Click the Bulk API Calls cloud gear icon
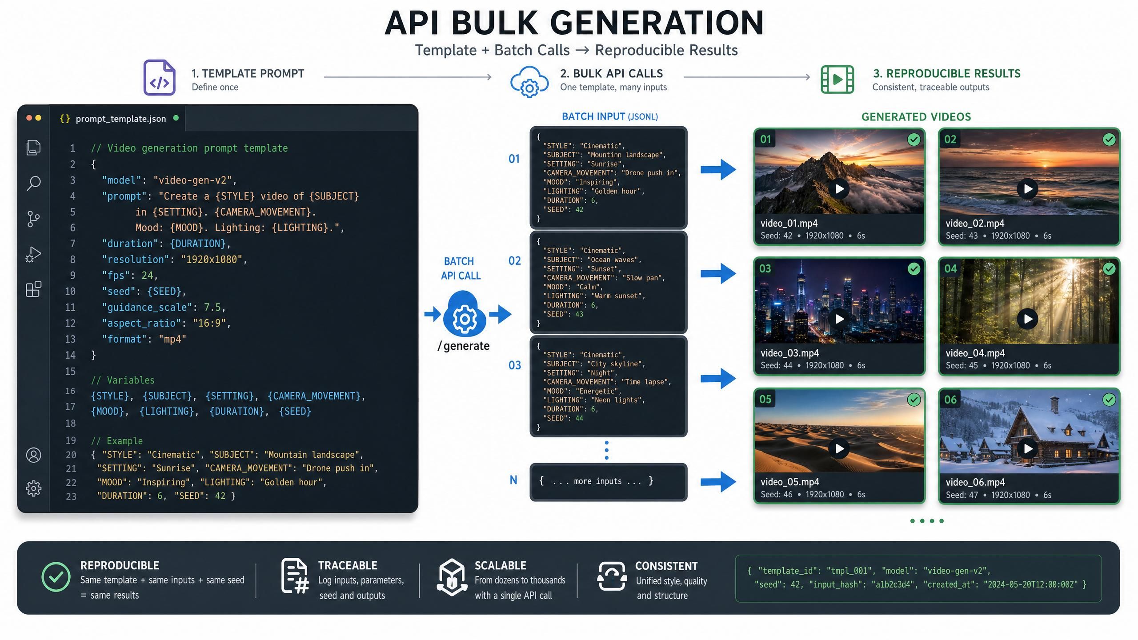The height and width of the screenshot is (640, 1138). pyautogui.click(x=529, y=82)
